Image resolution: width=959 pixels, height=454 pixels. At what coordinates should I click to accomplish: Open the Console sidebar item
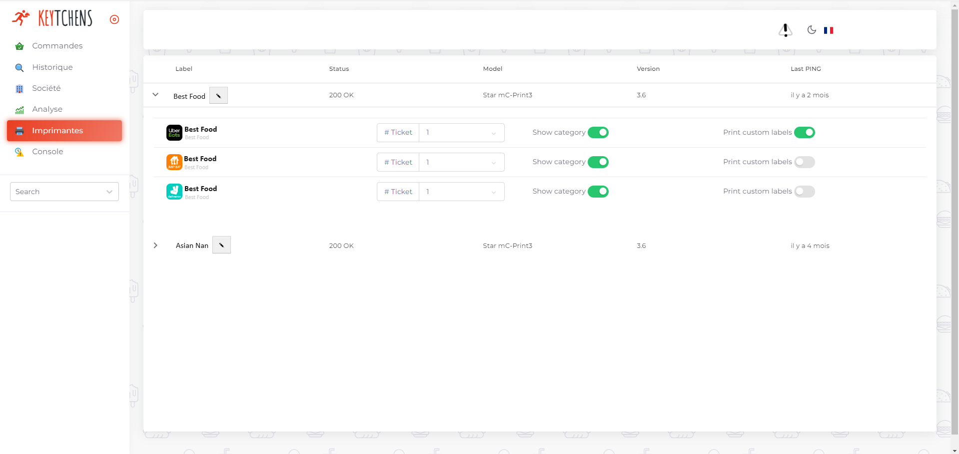(47, 152)
